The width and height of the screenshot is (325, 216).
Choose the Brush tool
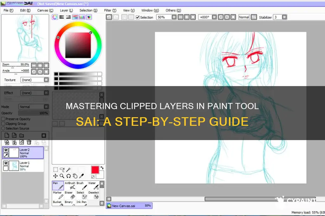click(x=82, y=186)
